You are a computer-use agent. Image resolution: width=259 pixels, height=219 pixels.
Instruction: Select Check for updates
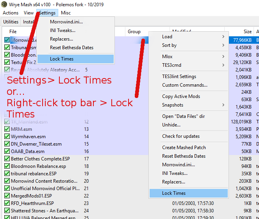[x=189, y=136]
